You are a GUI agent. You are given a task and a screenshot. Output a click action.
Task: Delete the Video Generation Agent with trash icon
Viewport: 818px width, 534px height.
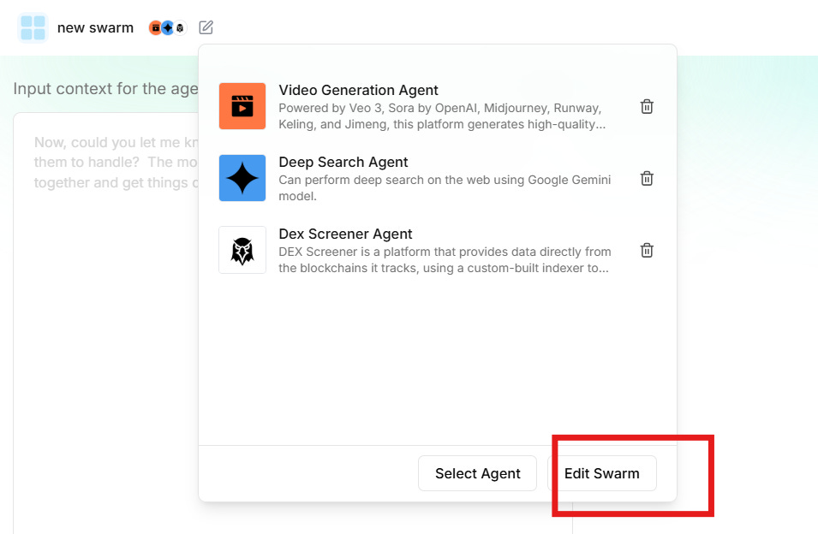(647, 106)
